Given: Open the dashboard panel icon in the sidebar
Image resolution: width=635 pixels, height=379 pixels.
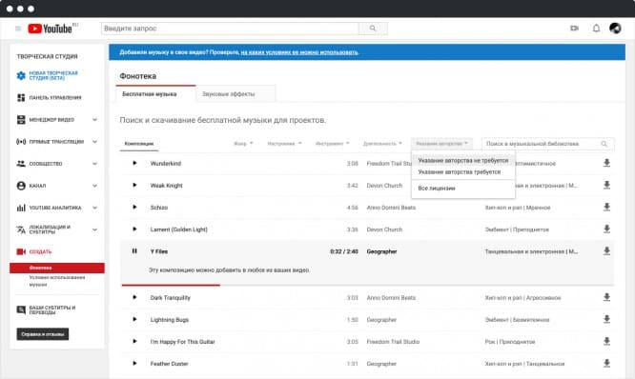Looking at the screenshot, I should [21, 97].
